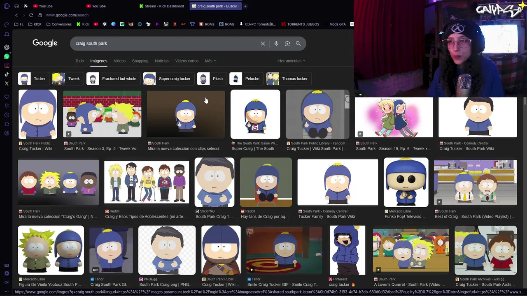Select the Videos cortos search tab
Viewport: 527px width, 296px height.
pyautogui.click(x=187, y=61)
